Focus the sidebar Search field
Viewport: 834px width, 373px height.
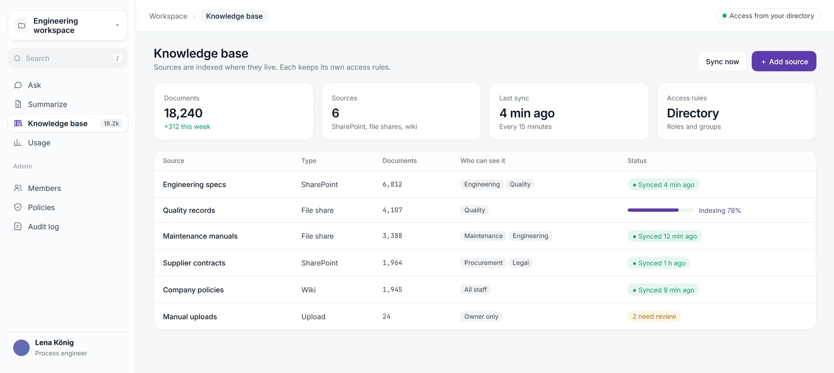point(68,59)
